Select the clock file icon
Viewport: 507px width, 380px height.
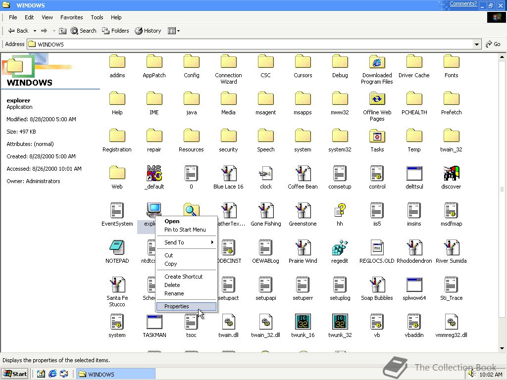click(x=266, y=174)
